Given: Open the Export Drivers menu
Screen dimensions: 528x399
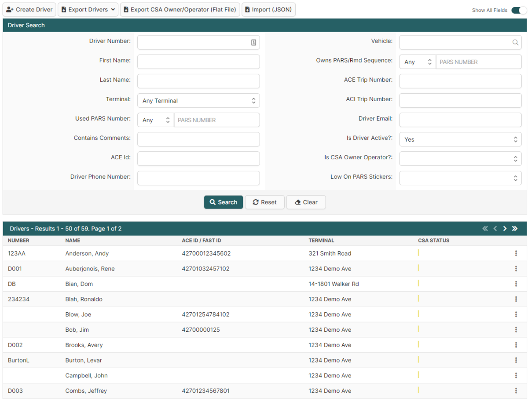Looking at the screenshot, I should click(x=88, y=9).
